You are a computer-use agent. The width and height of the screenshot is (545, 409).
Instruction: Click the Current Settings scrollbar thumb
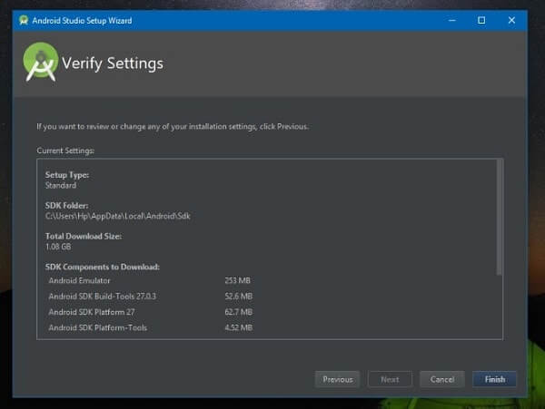point(499,218)
